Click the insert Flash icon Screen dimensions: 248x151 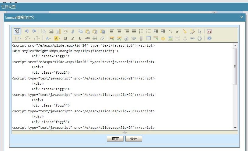click(x=127, y=38)
